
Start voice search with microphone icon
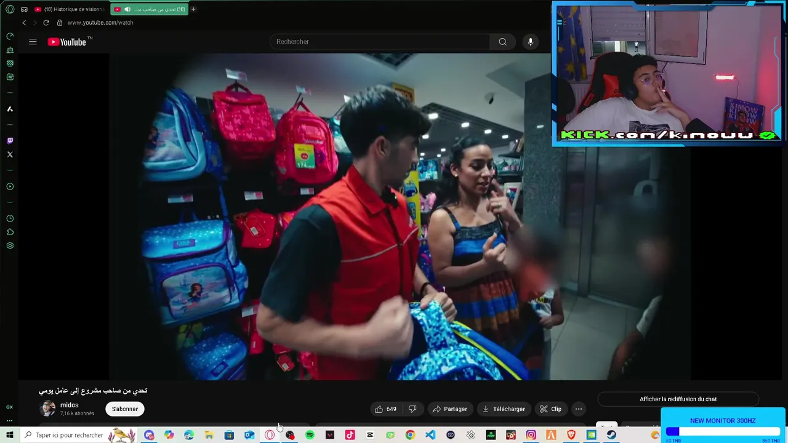pos(531,42)
